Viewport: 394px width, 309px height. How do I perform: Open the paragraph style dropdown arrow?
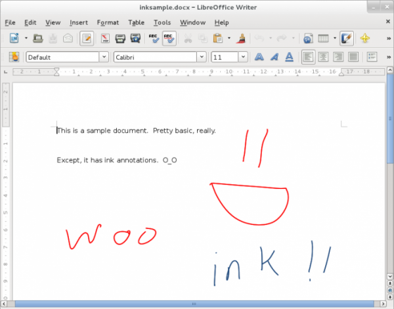click(104, 57)
